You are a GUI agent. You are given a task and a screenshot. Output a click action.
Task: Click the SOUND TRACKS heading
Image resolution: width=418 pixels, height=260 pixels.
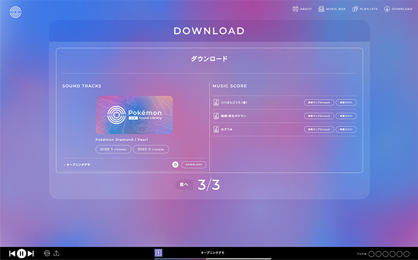click(x=82, y=86)
